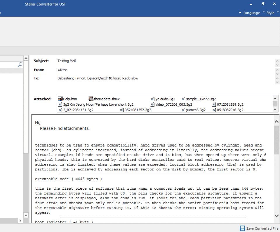This screenshot has height=232, width=280.
Task: Click left pane scroll-down arrow
Action: (26, 215)
